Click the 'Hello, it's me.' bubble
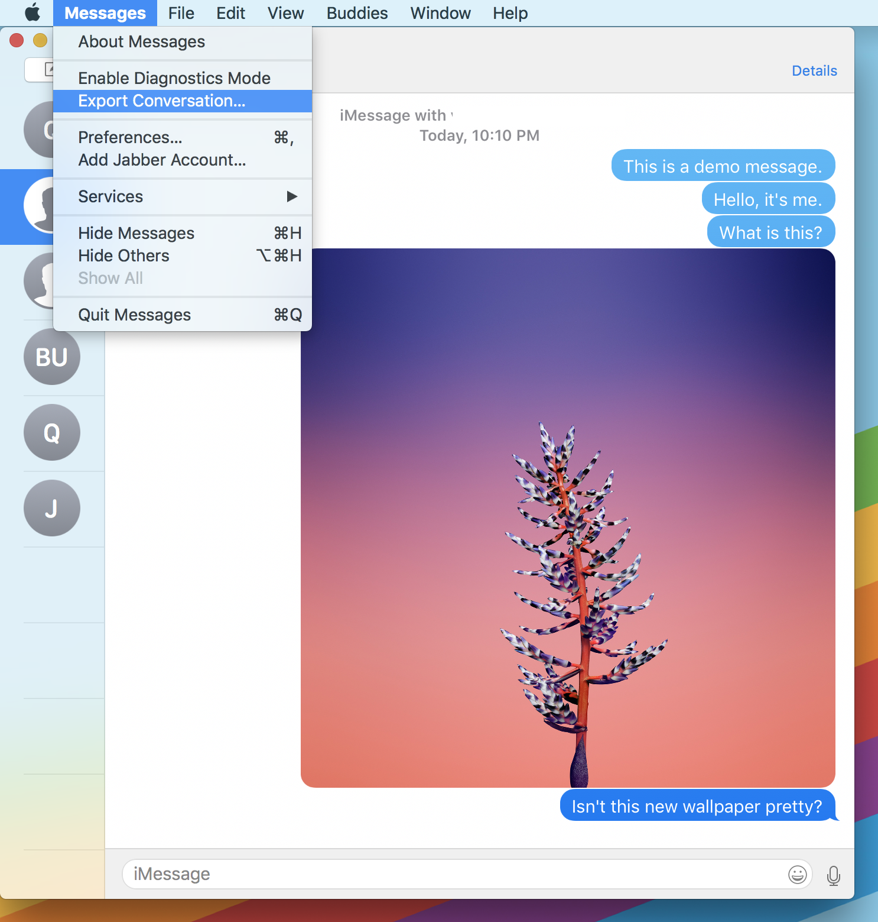Viewport: 878px width, 922px height. [768, 199]
